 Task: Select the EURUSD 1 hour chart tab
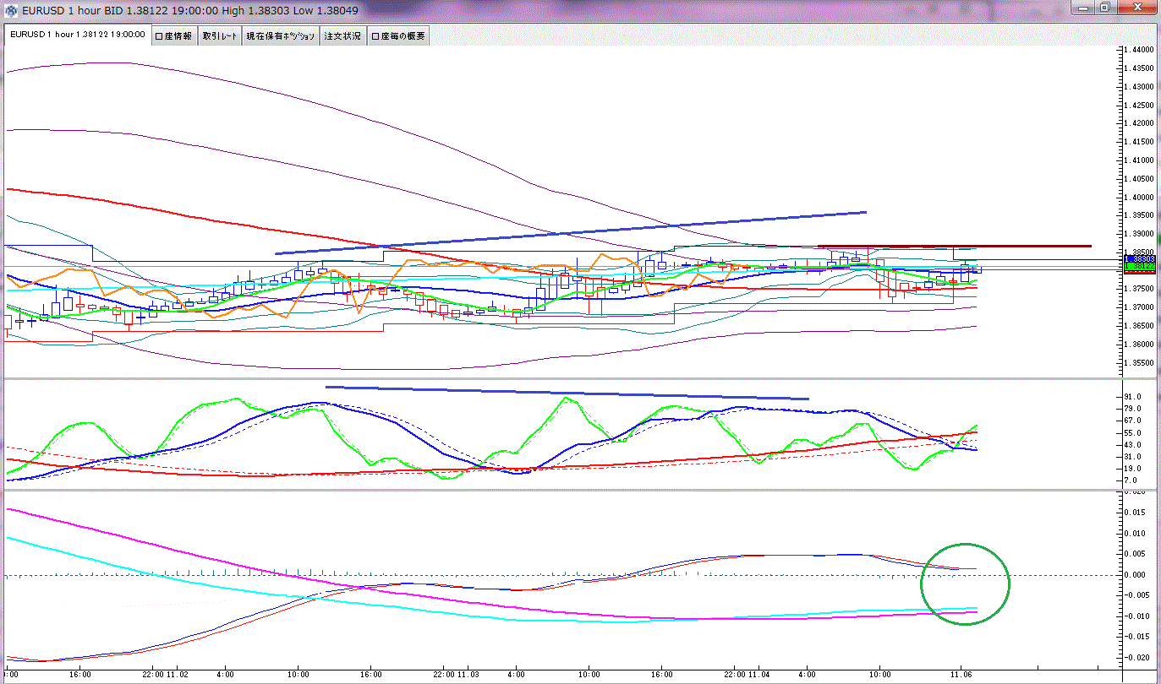pyautogui.click(x=77, y=36)
